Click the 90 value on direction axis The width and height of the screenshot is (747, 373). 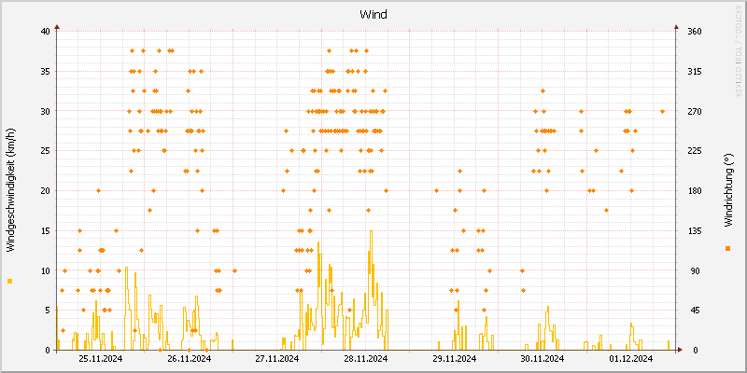click(694, 270)
